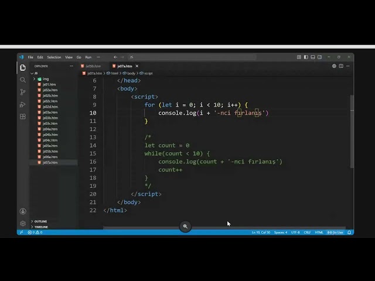Open the Go menu
This screenshot has width=375, height=281.
[x=79, y=57]
